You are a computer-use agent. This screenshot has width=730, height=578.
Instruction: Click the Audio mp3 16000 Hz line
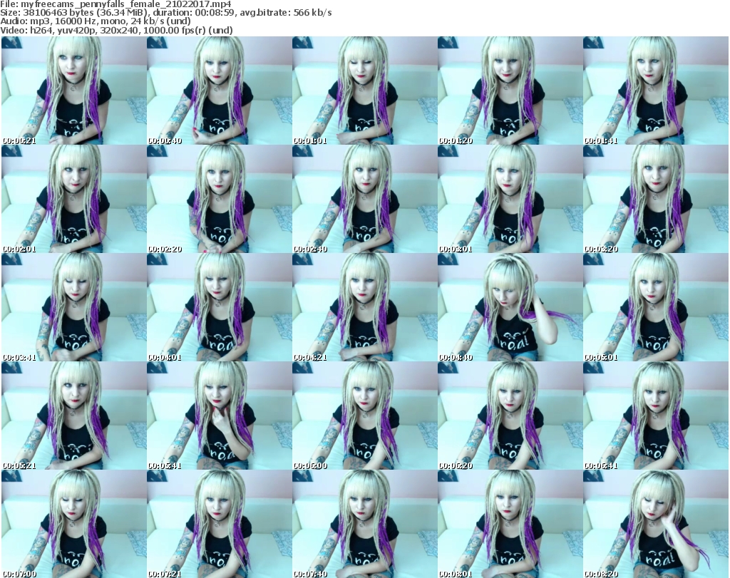(96, 21)
